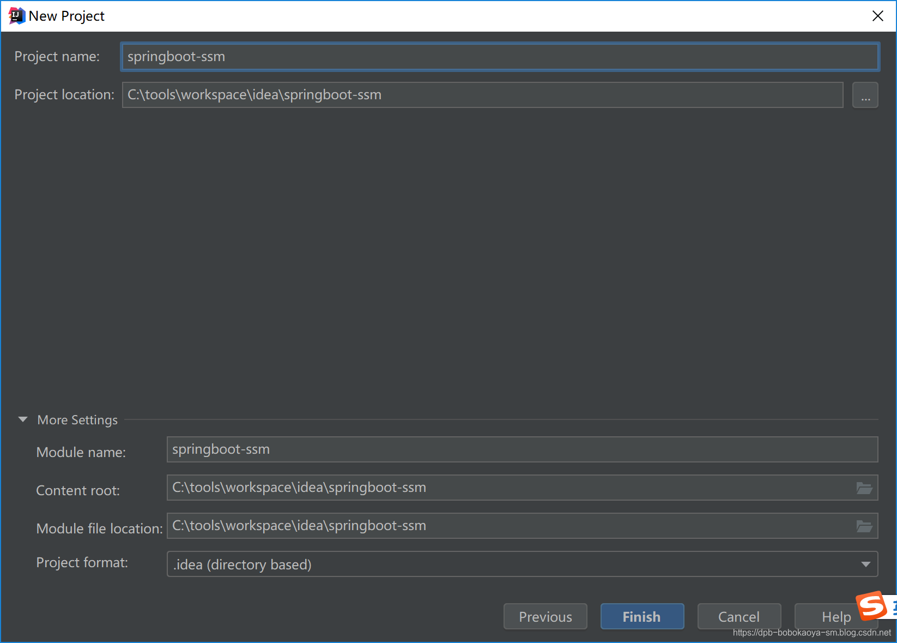This screenshot has width=897, height=643.
Task: Click the 'Project name:' label
Action: point(57,57)
